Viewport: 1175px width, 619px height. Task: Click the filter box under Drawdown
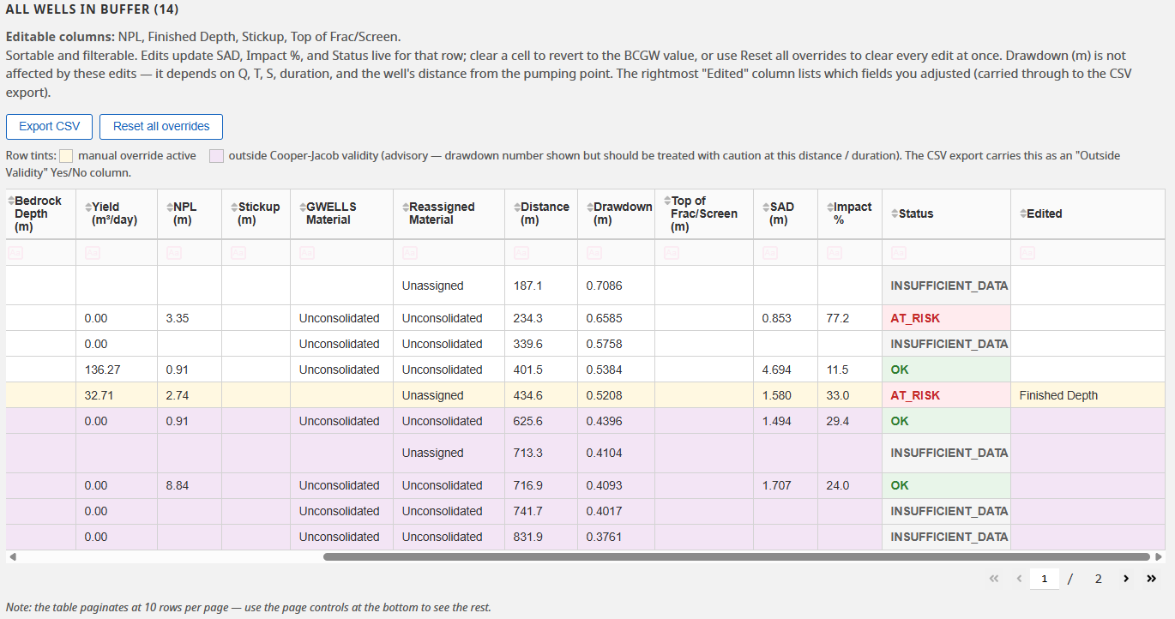point(617,253)
